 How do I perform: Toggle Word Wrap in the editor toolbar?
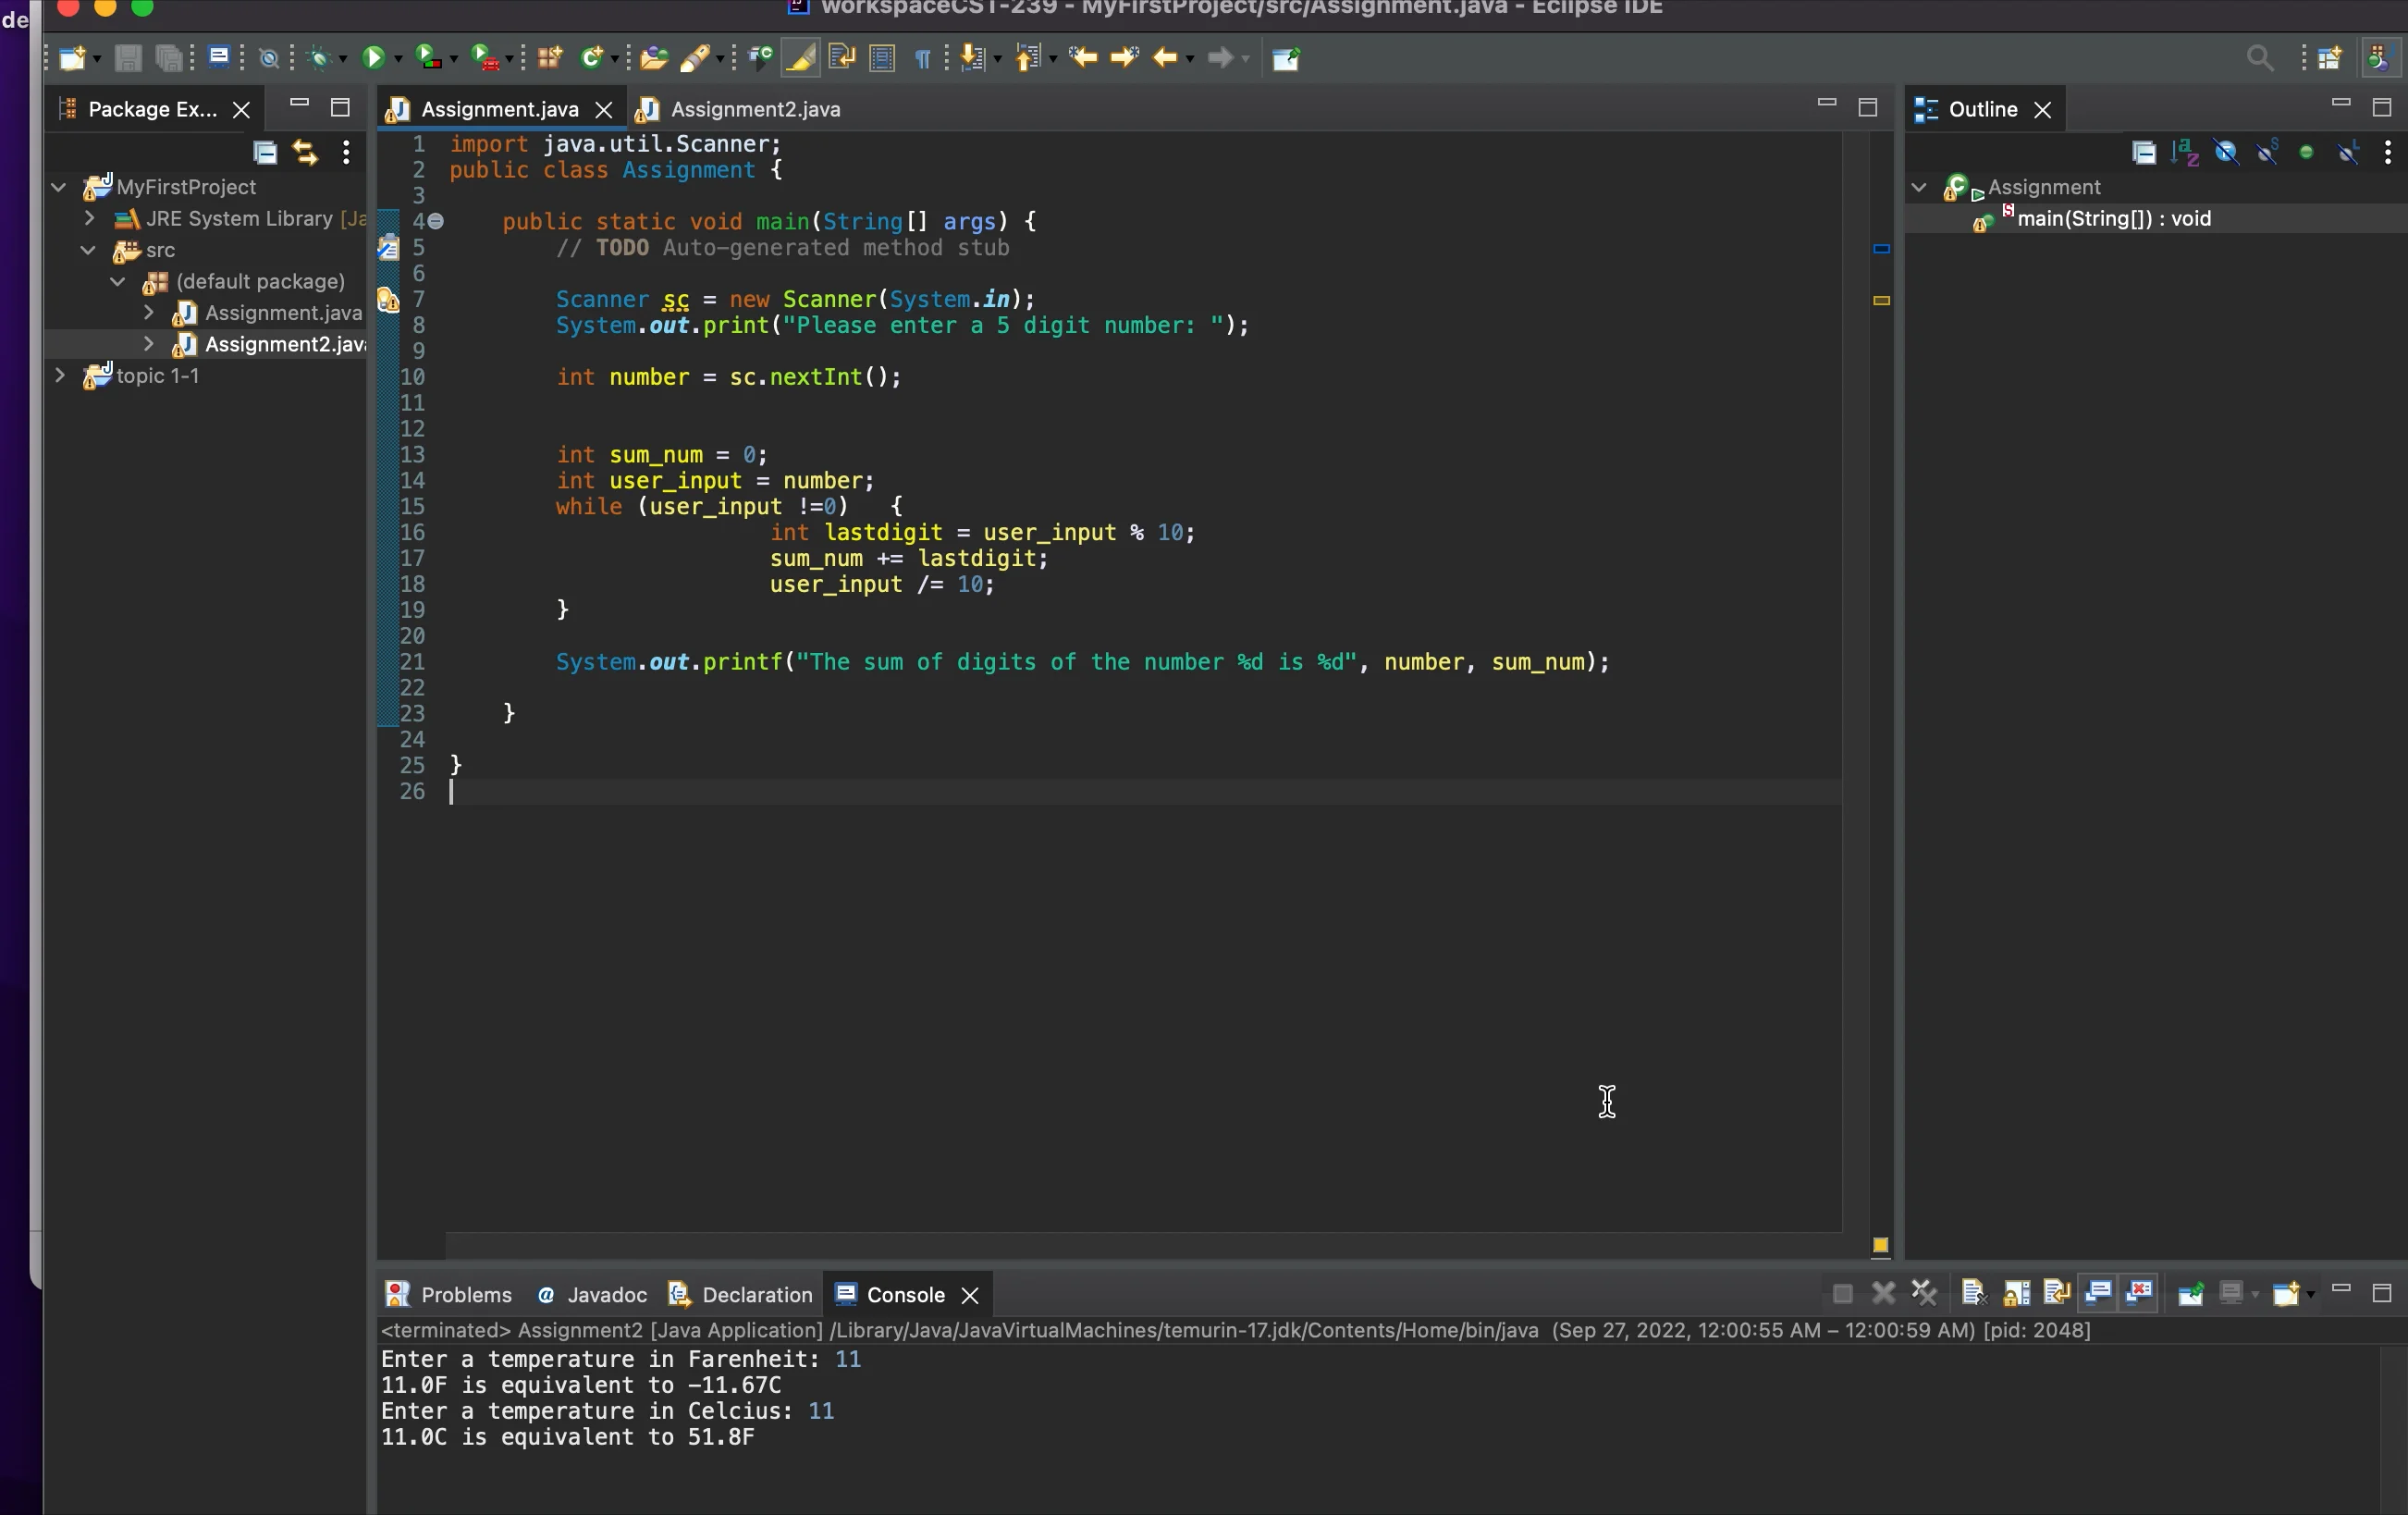pos(841,58)
